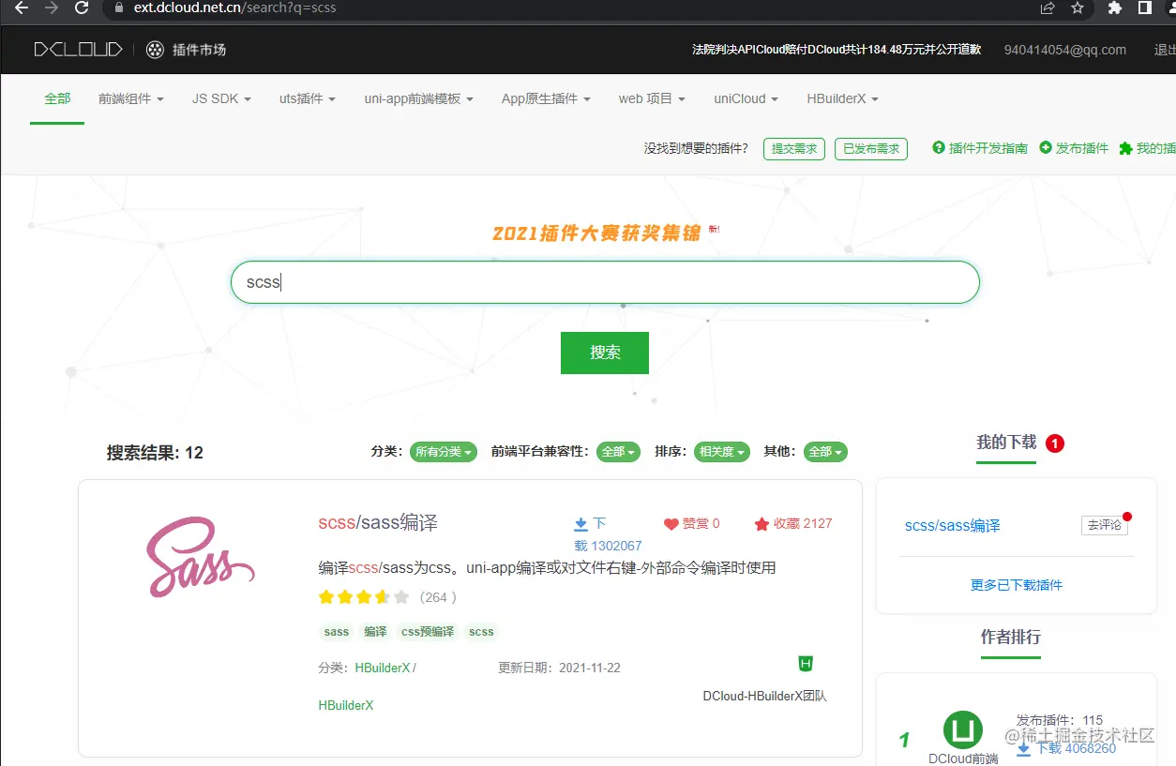The image size is (1176, 766).
Task: Click the DCloud前端 author avatar
Action: point(962,730)
